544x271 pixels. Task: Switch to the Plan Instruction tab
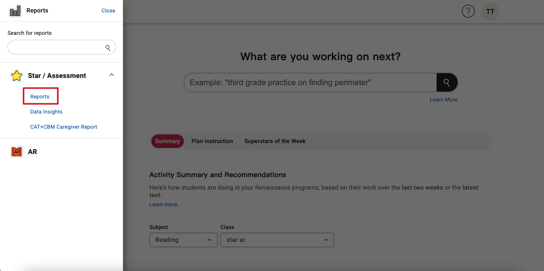(212, 141)
